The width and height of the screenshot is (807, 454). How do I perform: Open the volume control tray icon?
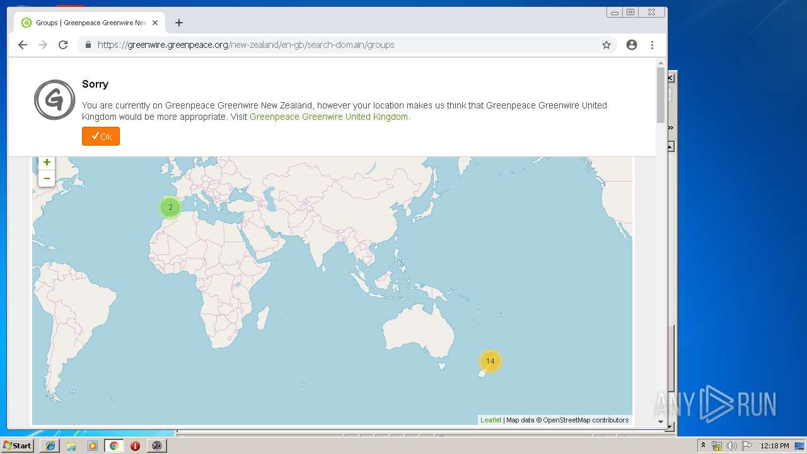pyautogui.click(x=731, y=446)
